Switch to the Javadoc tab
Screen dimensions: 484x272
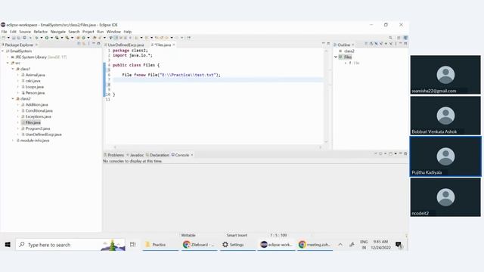coord(136,155)
